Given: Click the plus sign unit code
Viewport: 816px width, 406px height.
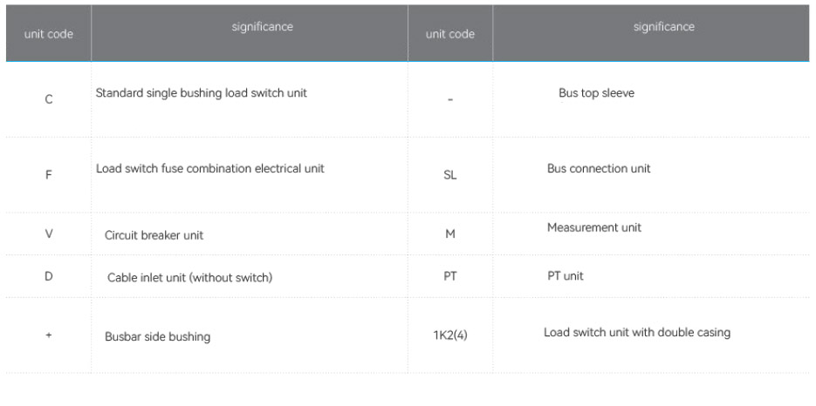Looking at the screenshot, I should pyautogui.click(x=48, y=335).
